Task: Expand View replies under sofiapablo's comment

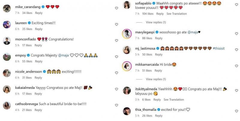Action: (156, 23)
